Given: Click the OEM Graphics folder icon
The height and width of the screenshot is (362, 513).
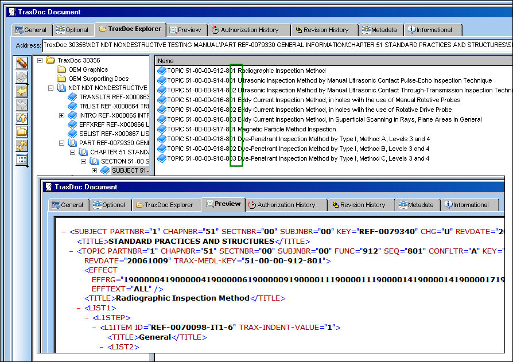Looking at the screenshot, I should 61,69.
